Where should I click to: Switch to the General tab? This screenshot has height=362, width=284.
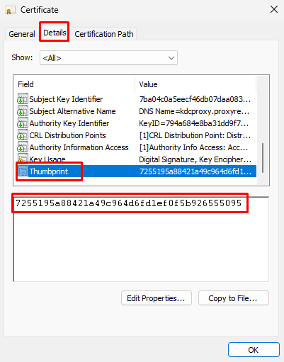click(22, 34)
